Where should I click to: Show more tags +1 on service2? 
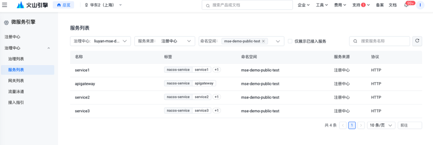pos(216,97)
